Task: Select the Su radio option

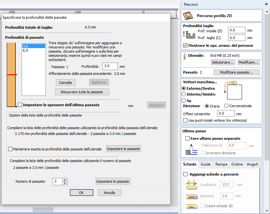Action: tap(184, 100)
